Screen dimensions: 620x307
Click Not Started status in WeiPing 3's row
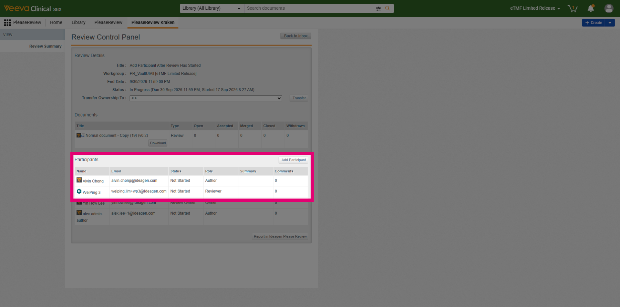click(x=180, y=191)
